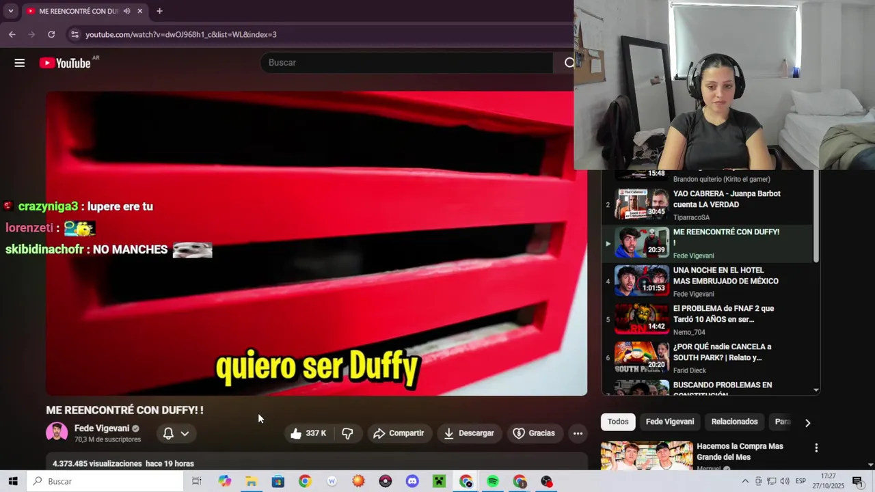This screenshot has width=875, height=492.
Task: Show hidden system tray icons chevron
Action: pyautogui.click(x=745, y=481)
